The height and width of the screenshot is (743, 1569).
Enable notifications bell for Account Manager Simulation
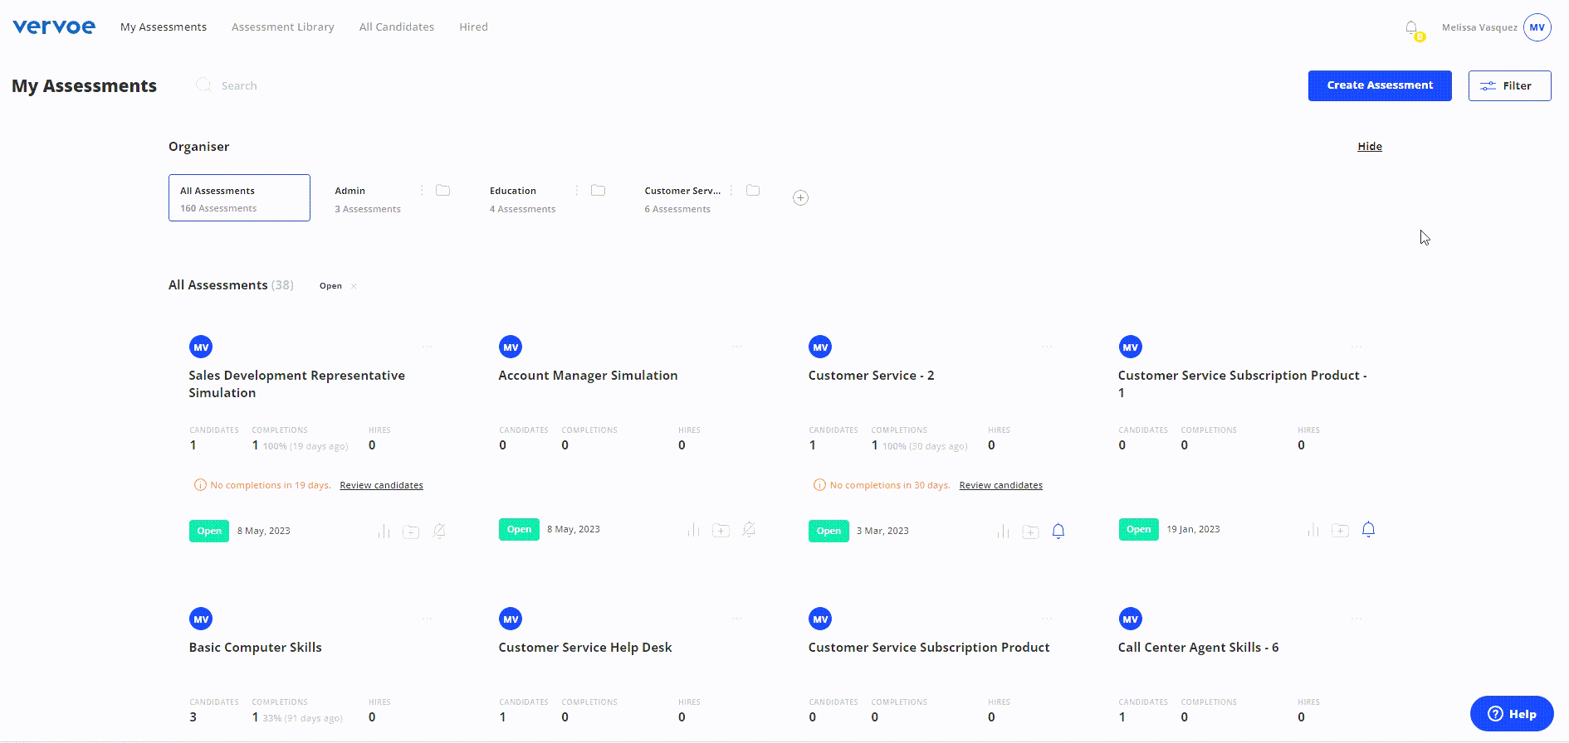pyautogui.click(x=749, y=530)
